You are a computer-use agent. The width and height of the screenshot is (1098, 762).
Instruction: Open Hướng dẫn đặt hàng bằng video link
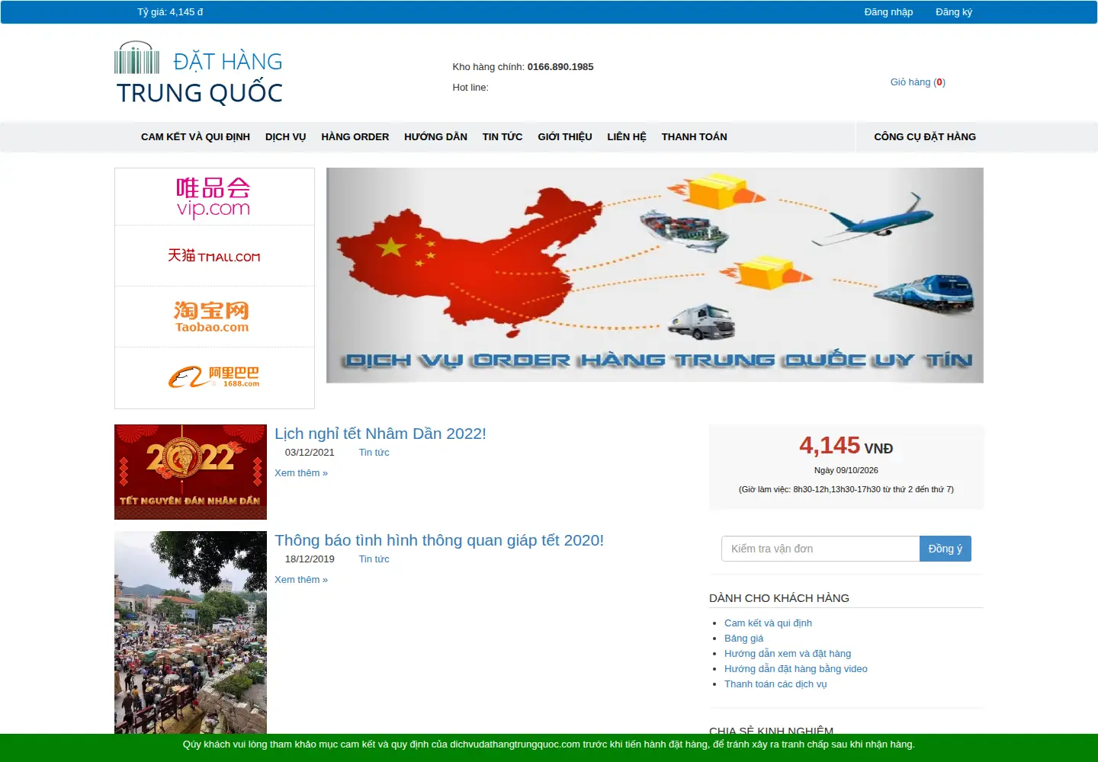coord(796,669)
